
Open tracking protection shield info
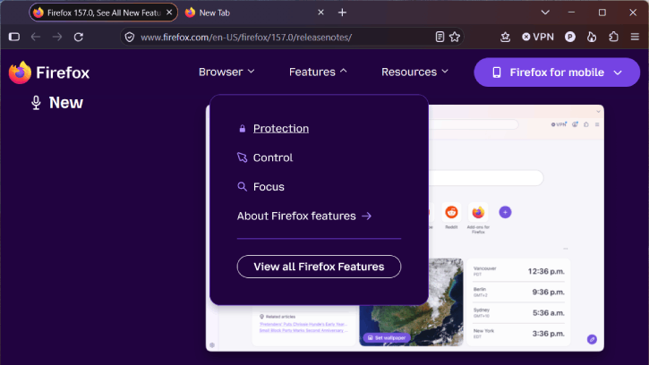pyautogui.click(x=130, y=37)
